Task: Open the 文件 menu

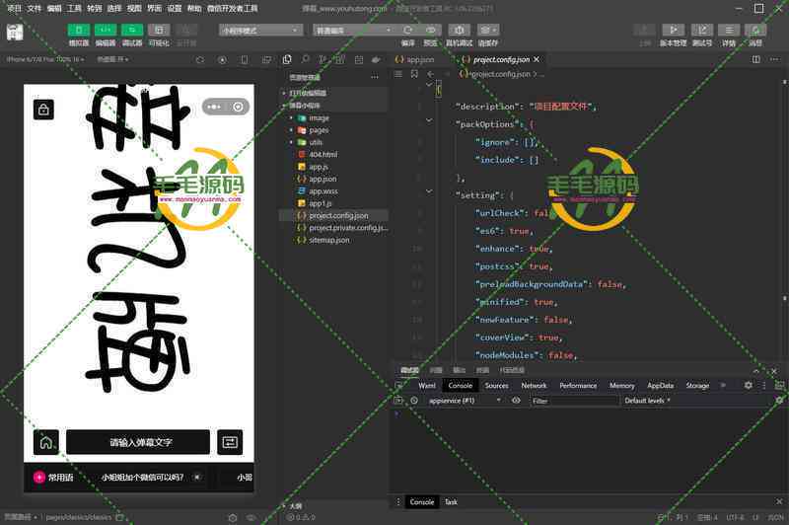Action: (34, 9)
